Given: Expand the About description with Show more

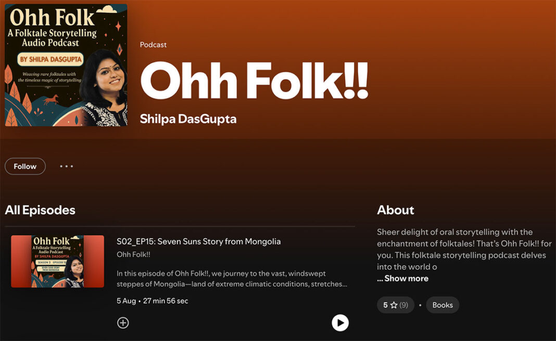Looking at the screenshot, I should (402, 278).
